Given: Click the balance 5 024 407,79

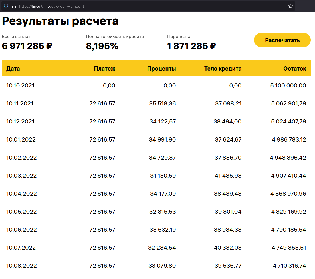Looking at the screenshot, I should (288, 122).
